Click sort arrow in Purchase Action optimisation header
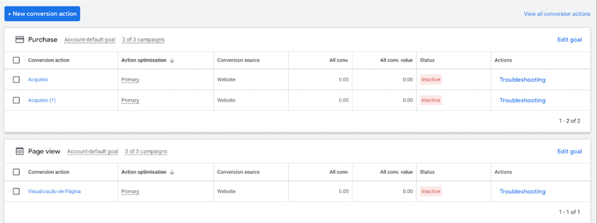The image size is (597, 223). click(x=172, y=60)
